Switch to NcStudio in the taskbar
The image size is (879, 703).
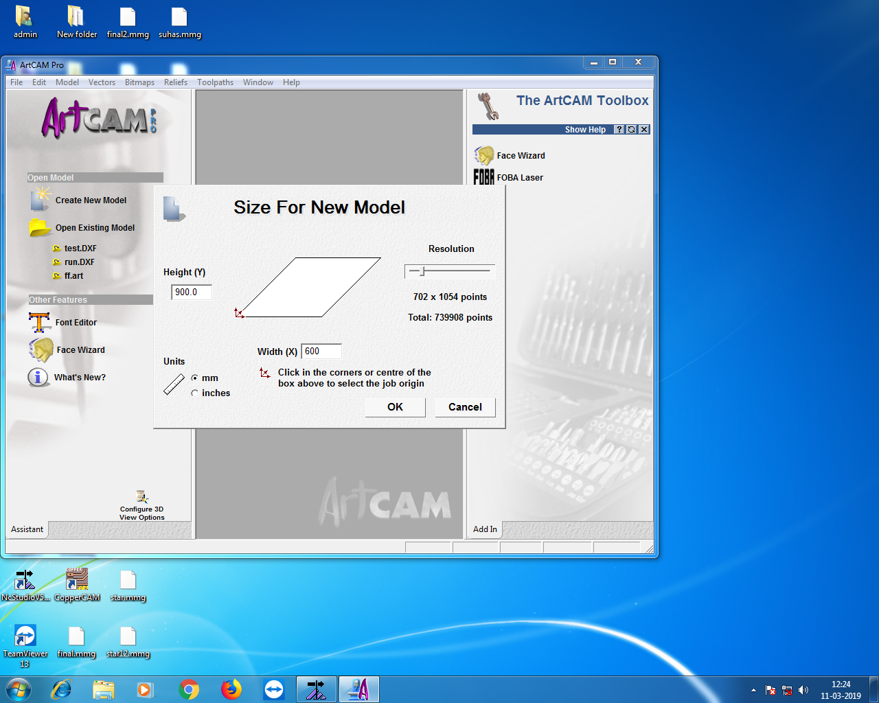pyautogui.click(x=317, y=689)
